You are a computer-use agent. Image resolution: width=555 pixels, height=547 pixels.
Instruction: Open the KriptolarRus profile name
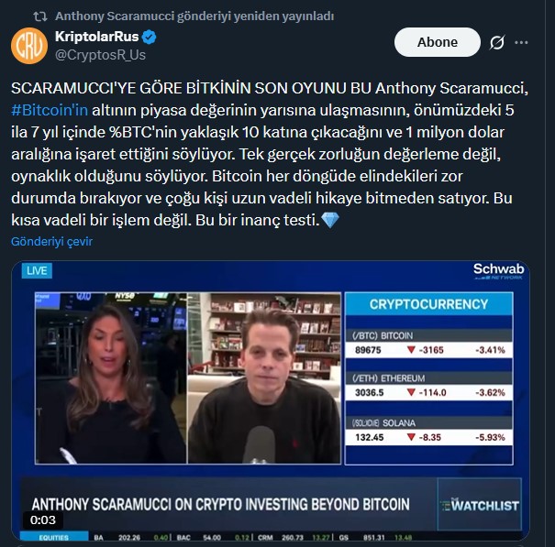coord(96,37)
